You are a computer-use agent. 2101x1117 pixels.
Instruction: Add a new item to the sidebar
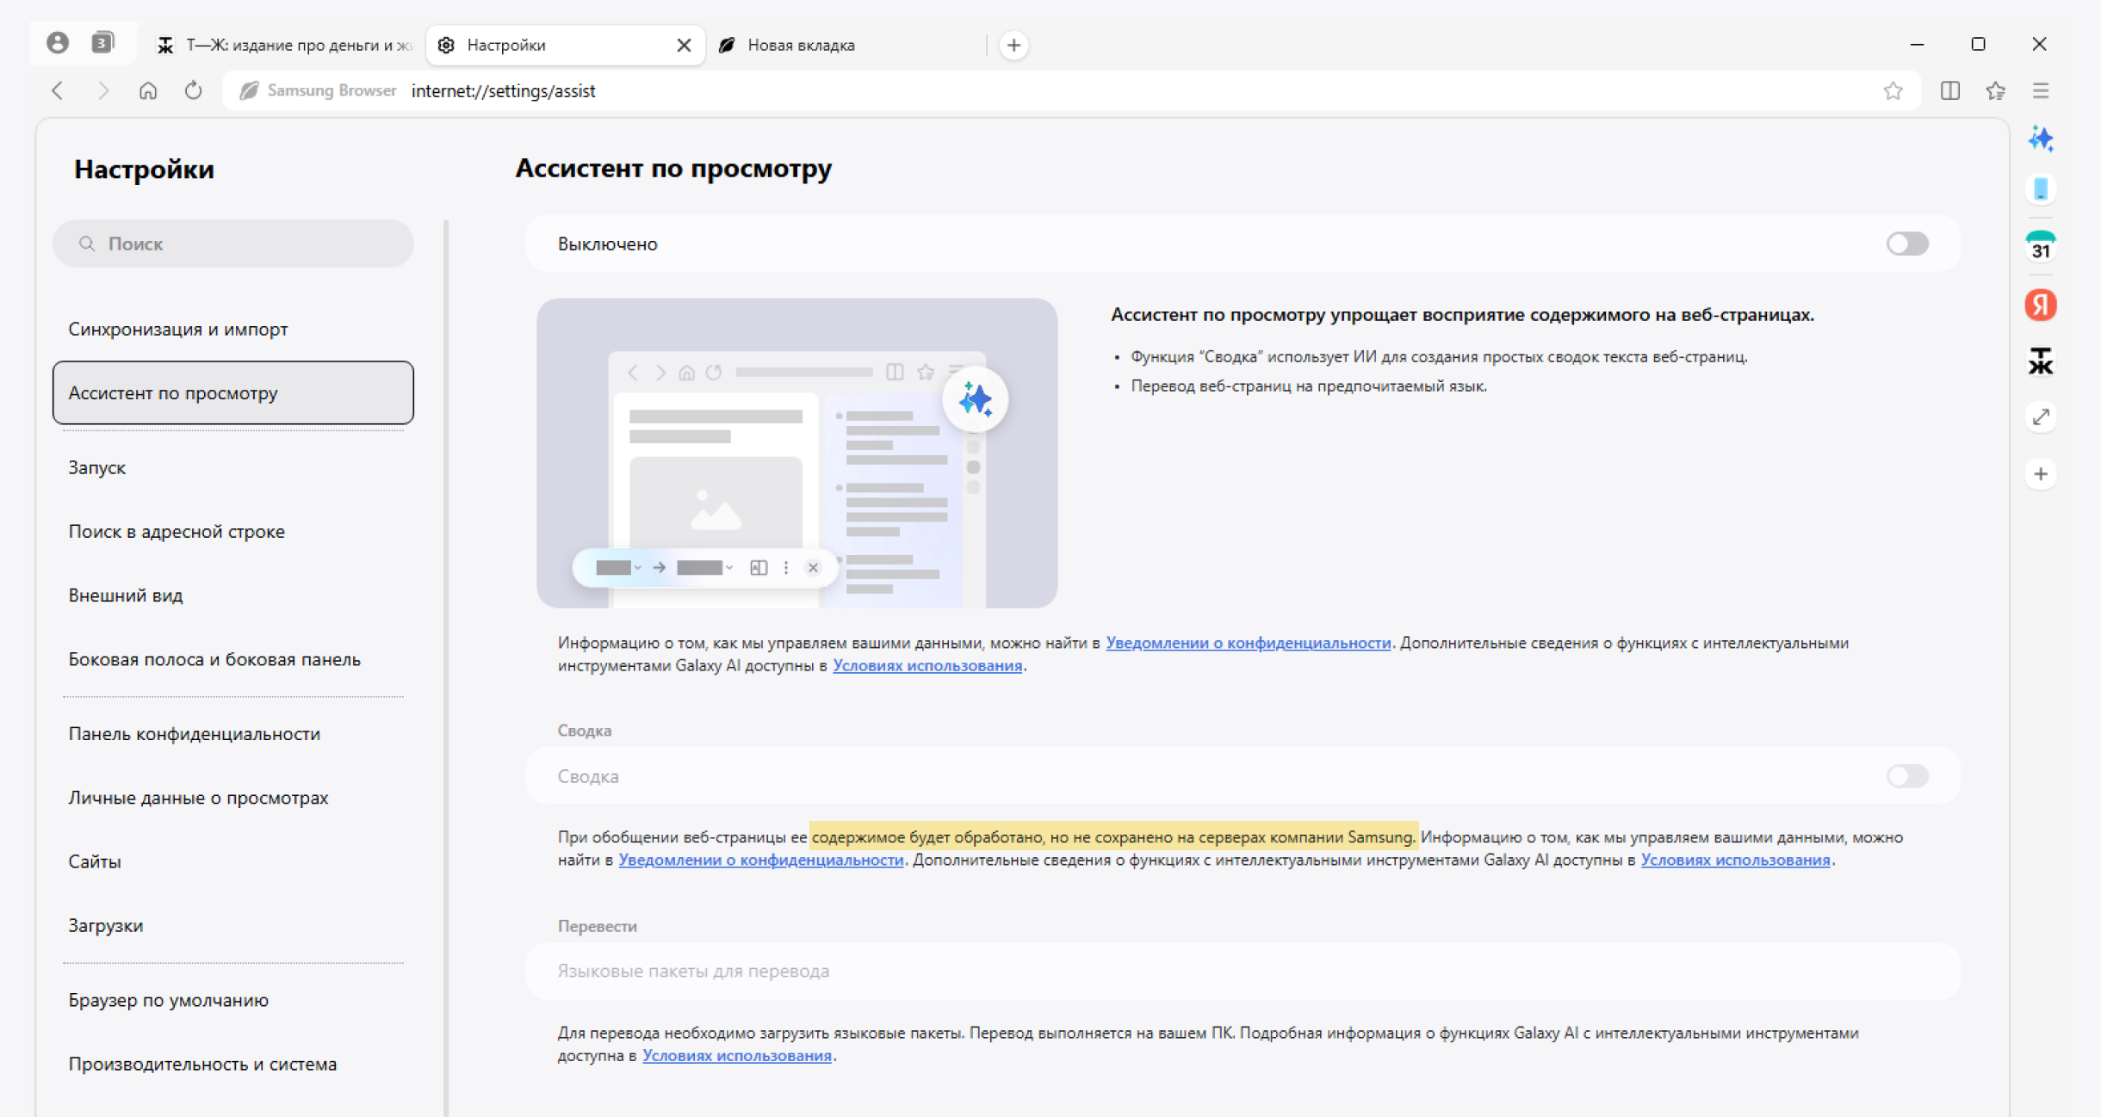[x=2041, y=474]
